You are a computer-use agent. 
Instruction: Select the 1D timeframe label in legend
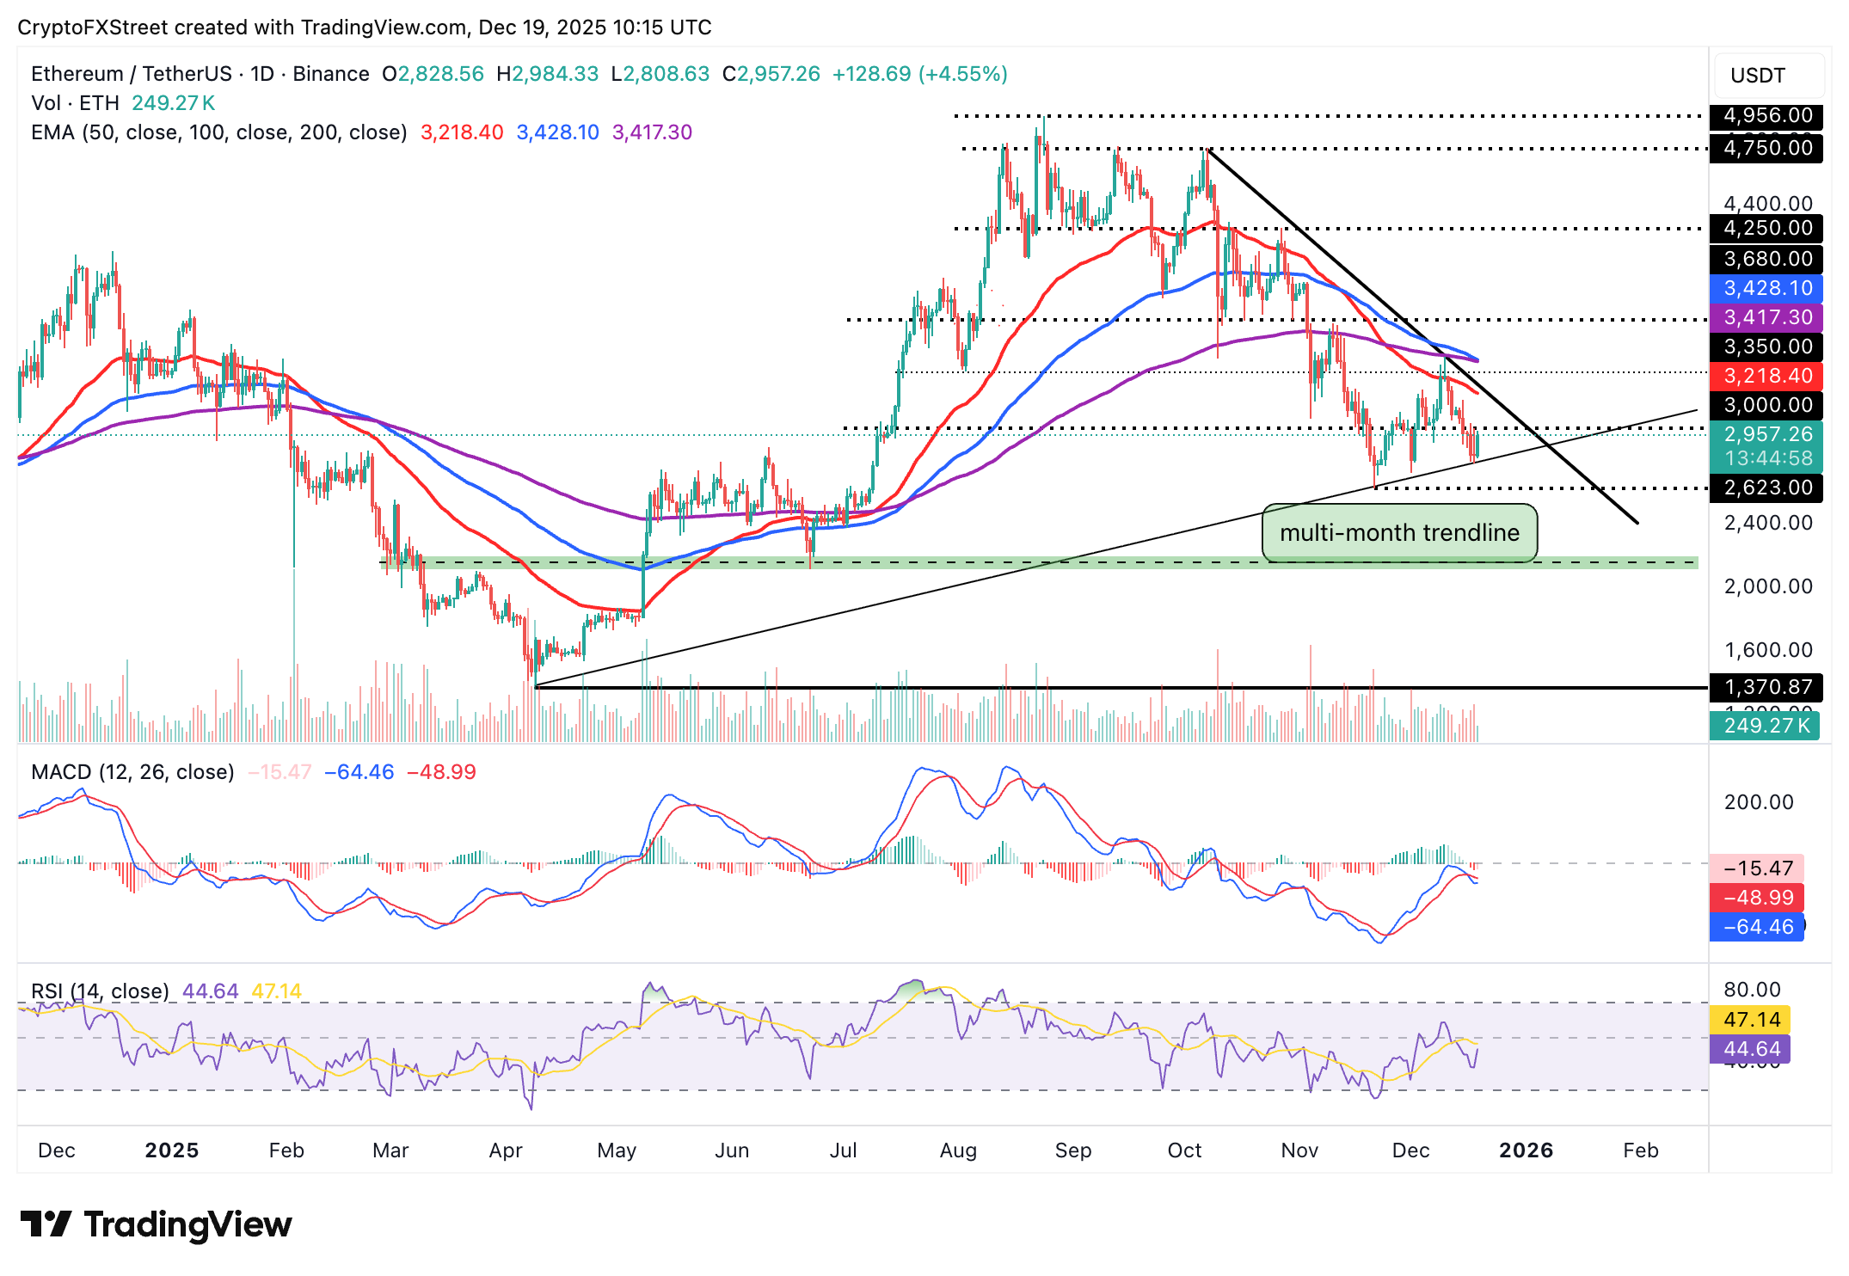pyautogui.click(x=262, y=74)
